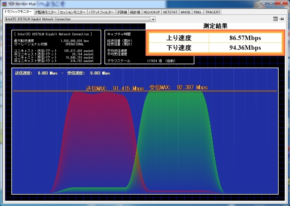This screenshot has height=206, width=290.
Task: Go to the セッションモニター tab
Action: coord(72,12)
